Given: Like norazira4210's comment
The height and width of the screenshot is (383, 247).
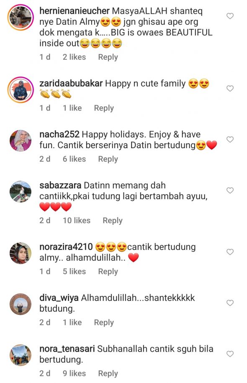Looking at the screenshot, I should [x=230, y=252].
